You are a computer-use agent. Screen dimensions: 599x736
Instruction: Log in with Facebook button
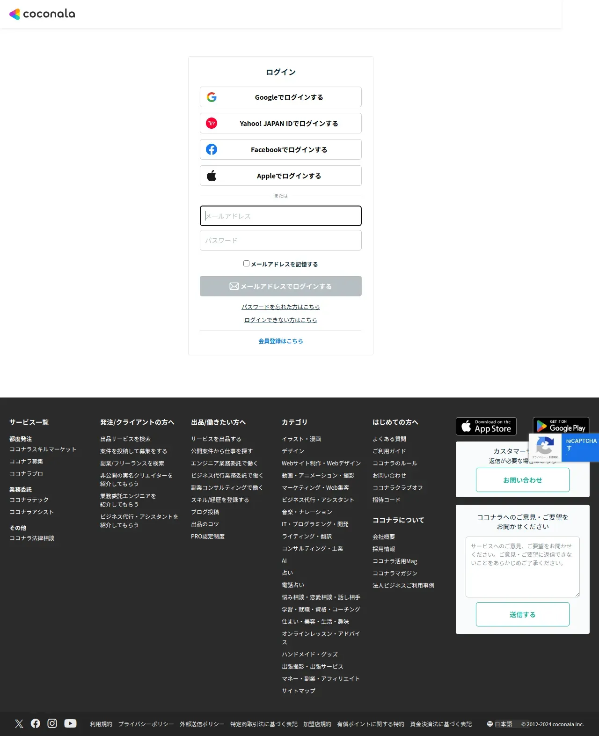coord(281,149)
